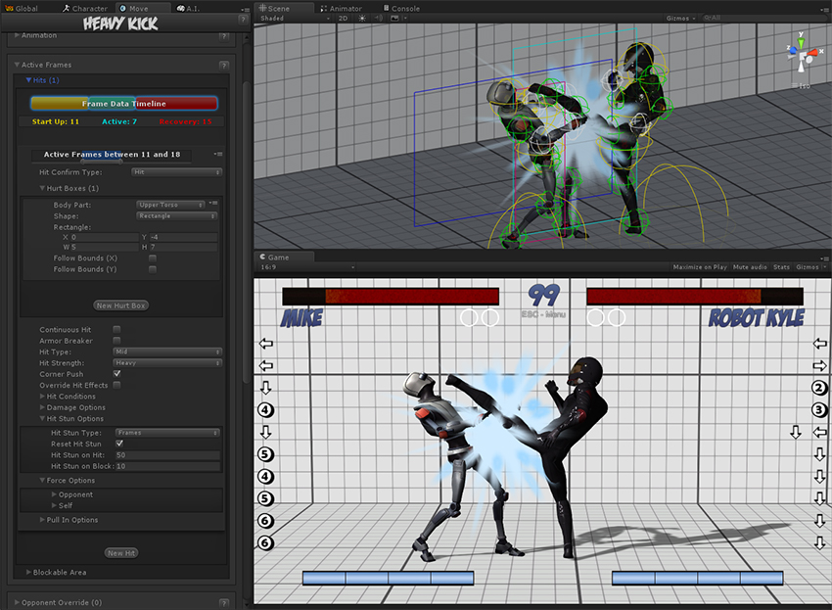This screenshot has height=610, width=832.
Task: Click the Game tab icon
Action: (262, 257)
